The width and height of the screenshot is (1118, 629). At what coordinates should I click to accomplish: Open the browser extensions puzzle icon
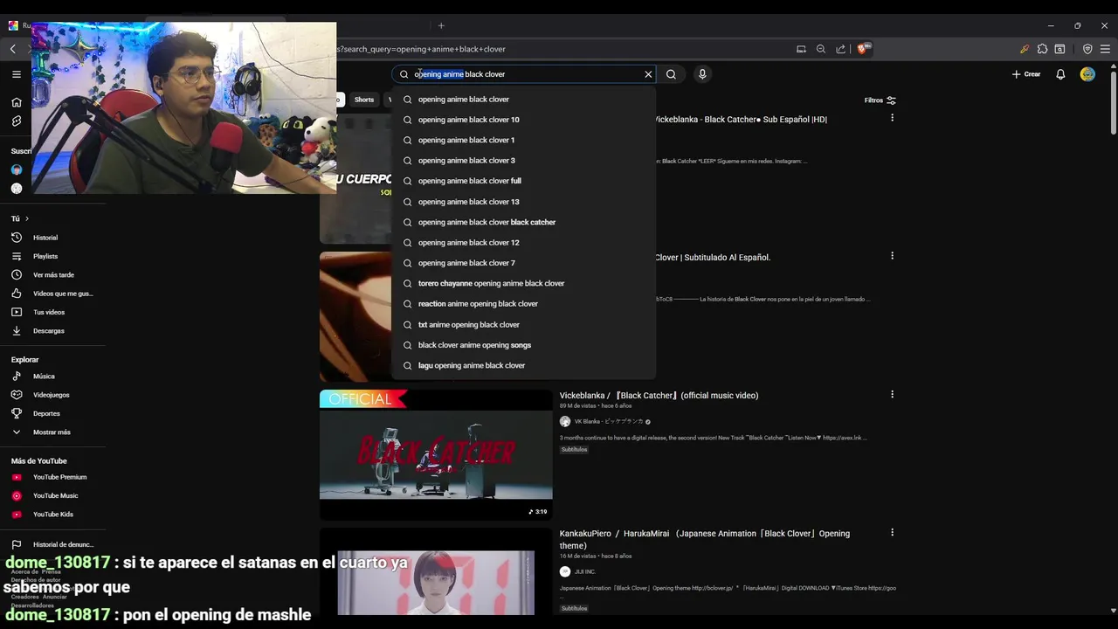point(1042,49)
